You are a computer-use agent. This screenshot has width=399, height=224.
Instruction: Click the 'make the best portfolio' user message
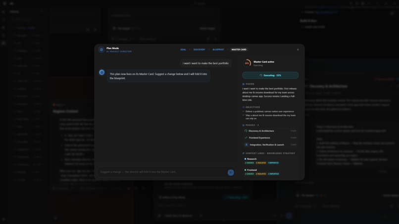205,63
